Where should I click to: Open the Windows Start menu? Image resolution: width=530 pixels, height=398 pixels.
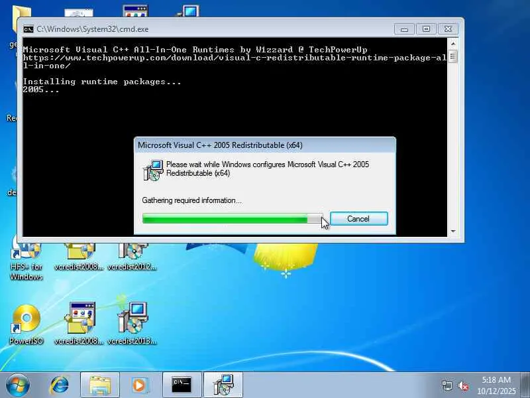18,385
